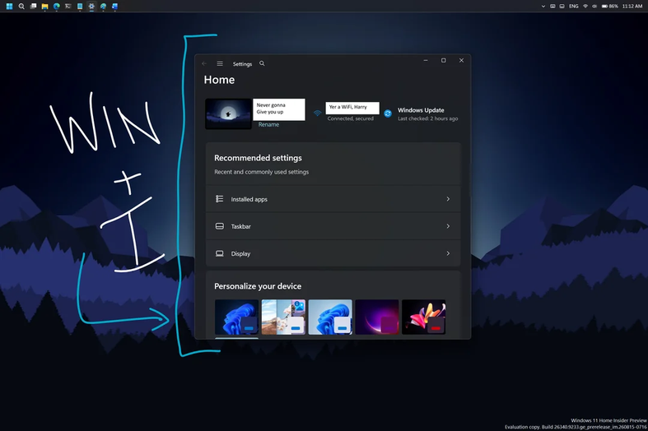The image size is (648, 431).
Task: Open Taskbar settings row
Action: [x=333, y=226]
